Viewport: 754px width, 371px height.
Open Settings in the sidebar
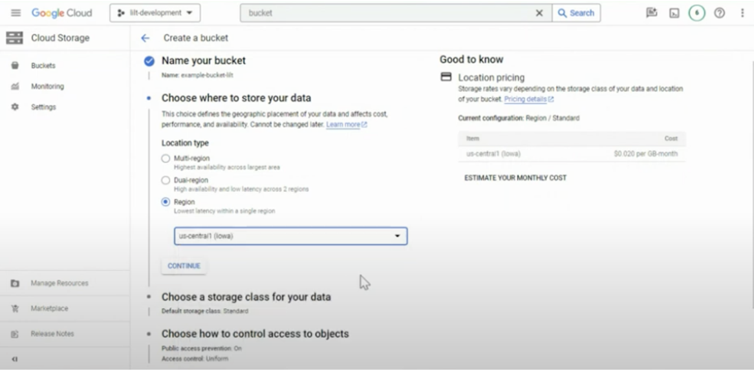tap(43, 107)
